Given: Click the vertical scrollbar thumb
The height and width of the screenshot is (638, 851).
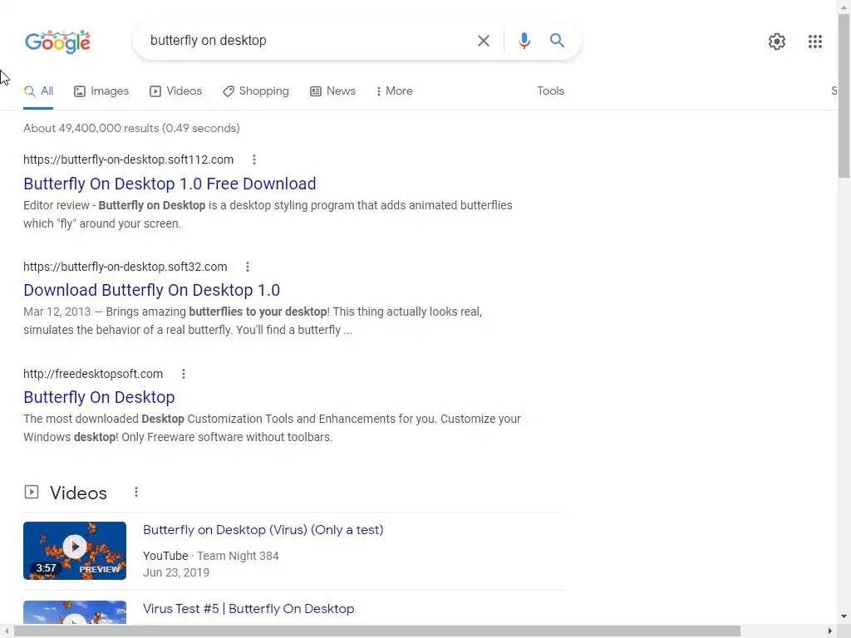Looking at the screenshot, I should pyautogui.click(x=844, y=96).
